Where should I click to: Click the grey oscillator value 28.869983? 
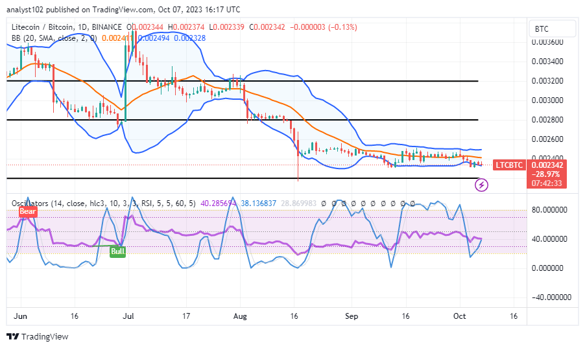click(x=298, y=203)
